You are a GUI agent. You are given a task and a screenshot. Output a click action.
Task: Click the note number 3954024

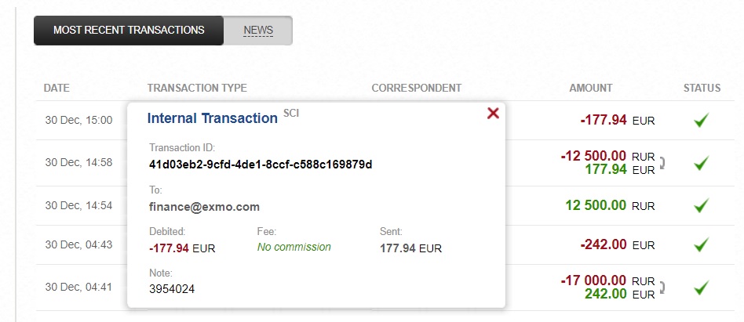pos(172,289)
